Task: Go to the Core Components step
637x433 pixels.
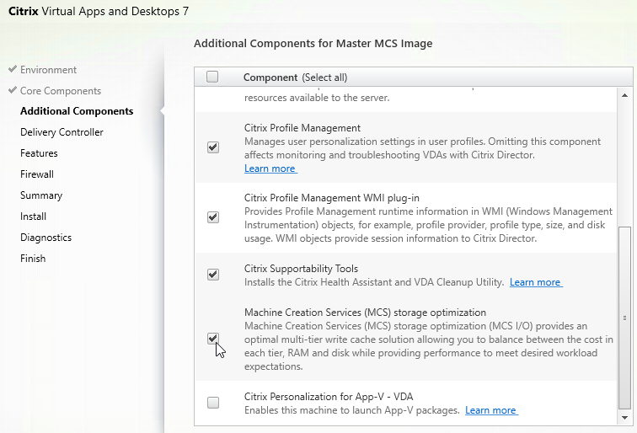Action: pyautogui.click(x=61, y=91)
